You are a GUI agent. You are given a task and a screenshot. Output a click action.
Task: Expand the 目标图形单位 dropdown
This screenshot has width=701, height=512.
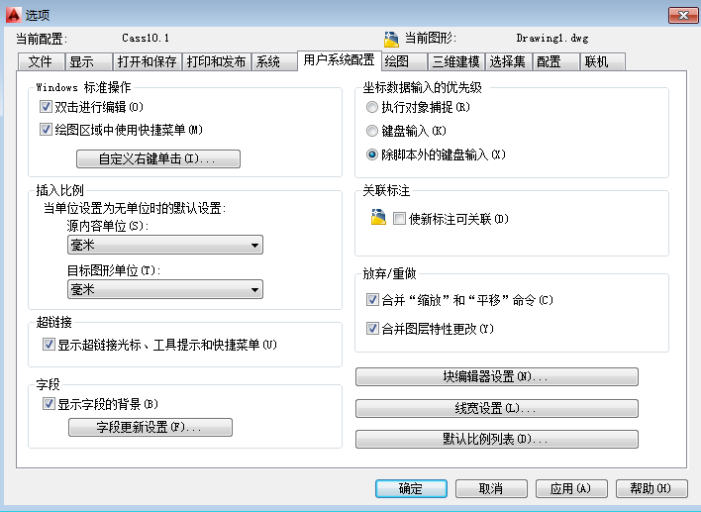click(x=165, y=289)
